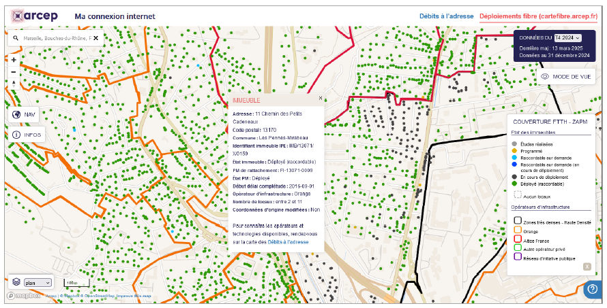Screen dimensions: 607x308
Task: Click the search magnifier icon
Action: tap(16, 39)
